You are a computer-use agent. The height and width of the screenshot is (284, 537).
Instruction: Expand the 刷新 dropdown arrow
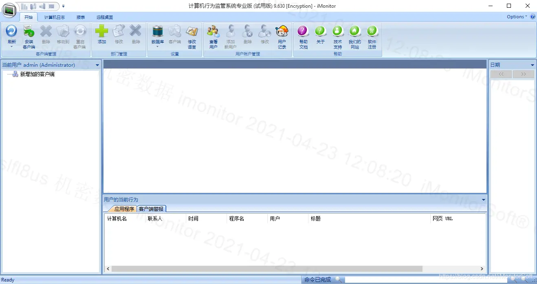tap(11, 47)
